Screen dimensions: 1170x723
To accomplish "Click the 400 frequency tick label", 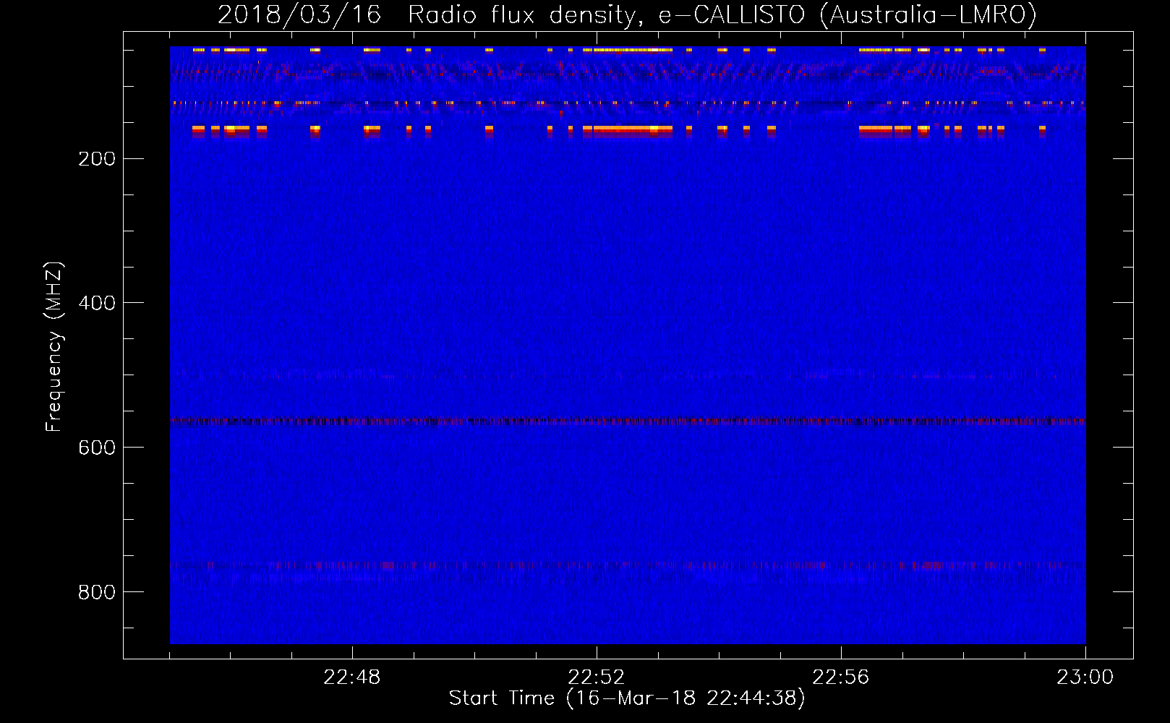I will click(x=97, y=304).
